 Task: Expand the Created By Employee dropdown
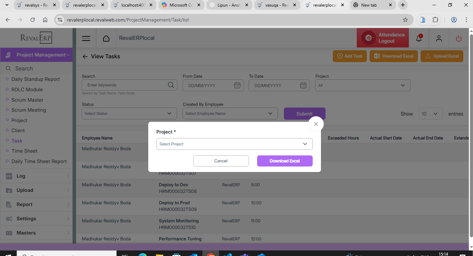pyautogui.click(x=230, y=113)
